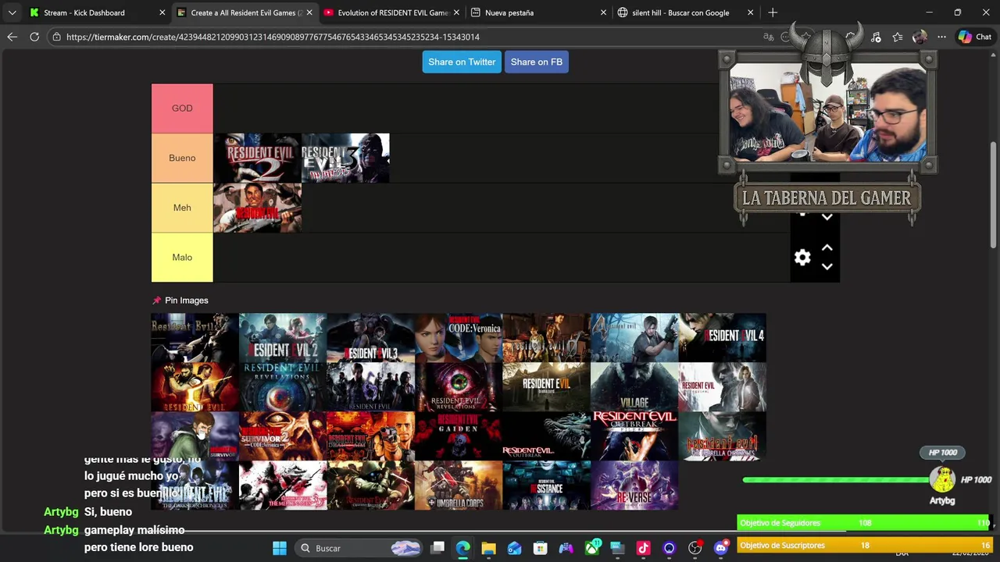Pick the Resident Evil biohazard house image
The image size is (1000, 562).
(546, 387)
